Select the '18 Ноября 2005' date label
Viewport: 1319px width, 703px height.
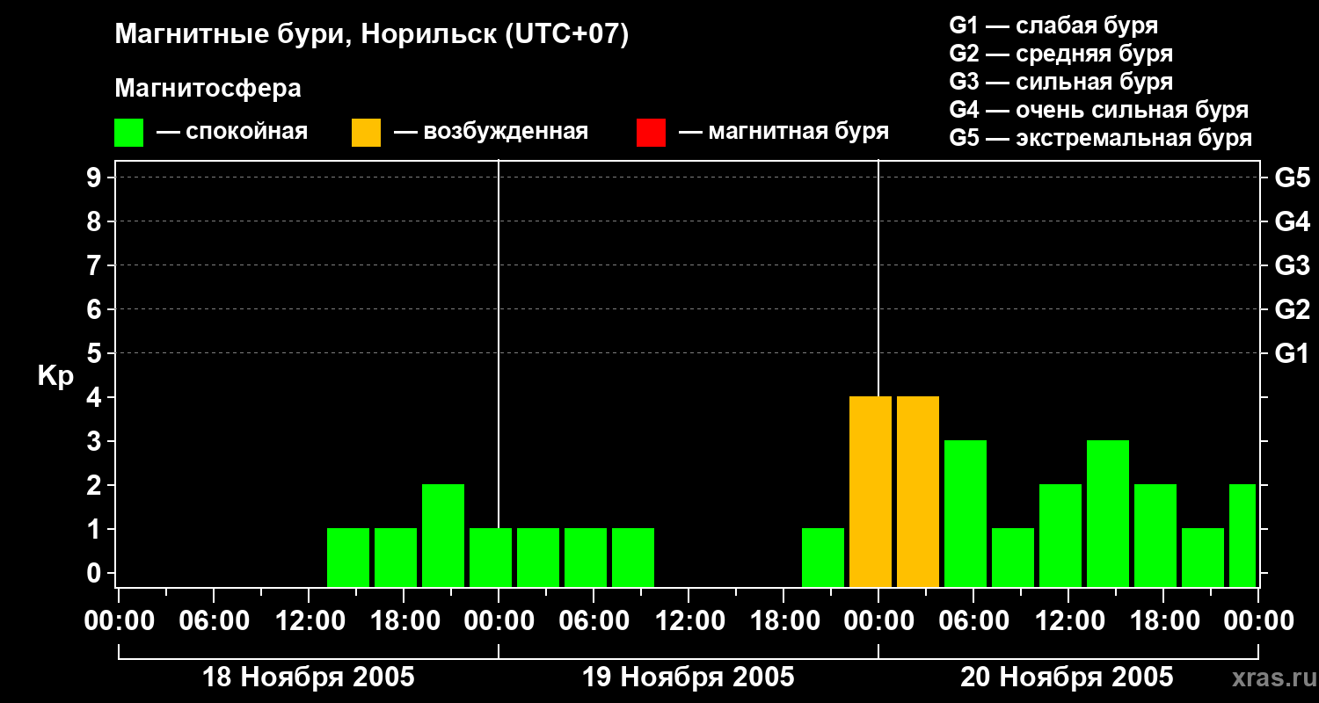(309, 678)
